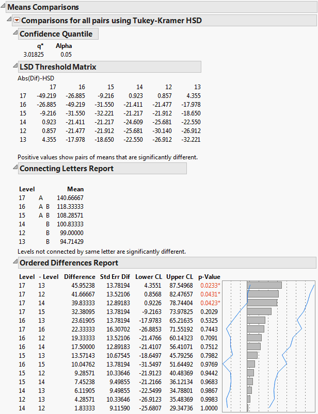318x414 pixels.
Task: Select the Lower CL column header
Action: [148, 276]
